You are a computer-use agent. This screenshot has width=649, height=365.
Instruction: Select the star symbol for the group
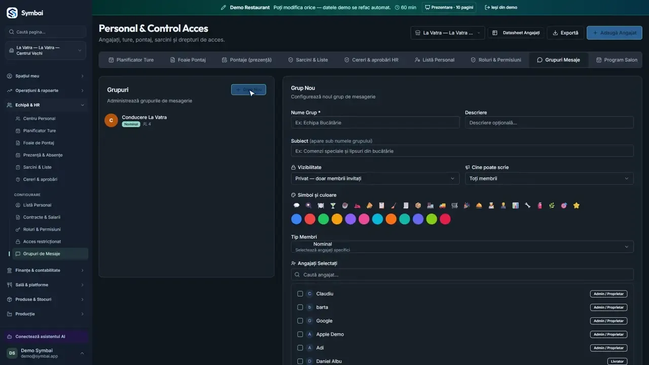tap(576, 205)
